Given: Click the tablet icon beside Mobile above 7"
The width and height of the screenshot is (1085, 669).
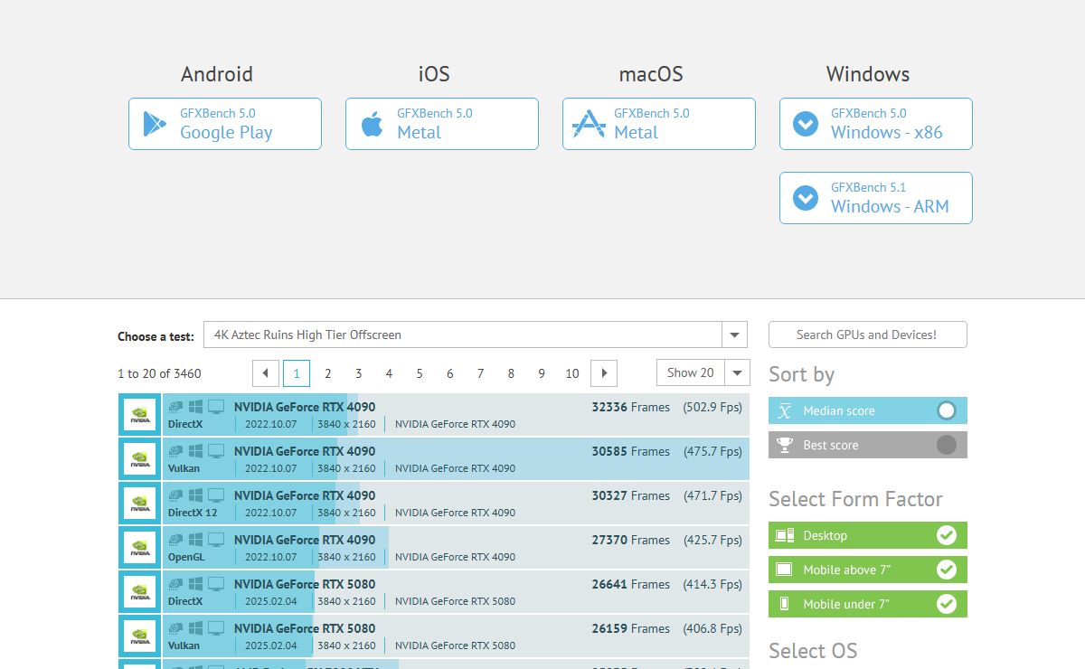Looking at the screenshot, I should click(x=785, y=570).
